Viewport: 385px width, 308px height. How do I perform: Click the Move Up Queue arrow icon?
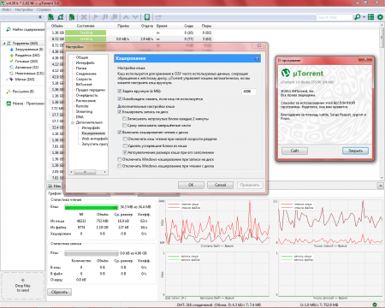pyautogui.click(x=126, y=17)
